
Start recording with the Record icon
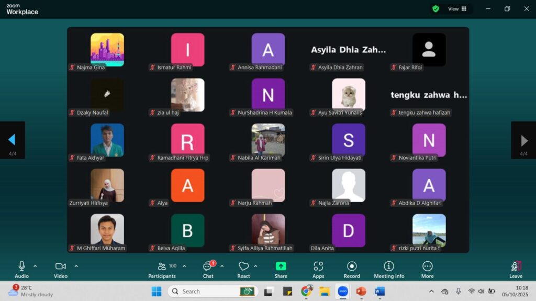point(352,266)
